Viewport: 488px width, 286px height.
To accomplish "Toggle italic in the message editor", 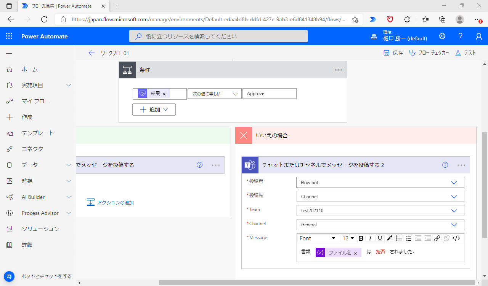I will (370, 238).
